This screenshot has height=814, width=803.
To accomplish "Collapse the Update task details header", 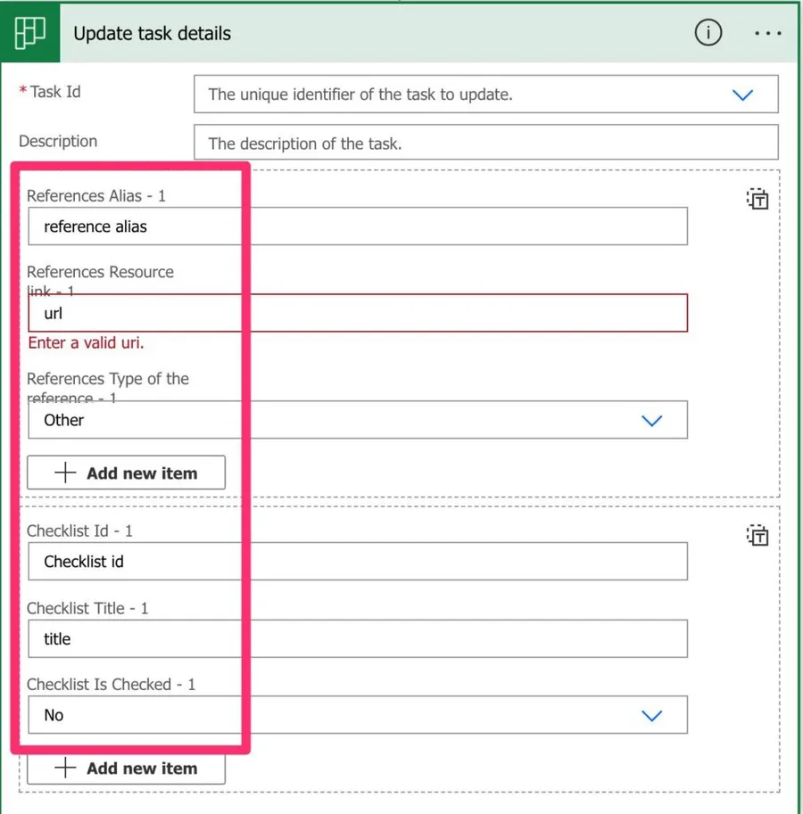I will [x=357, y=34].
